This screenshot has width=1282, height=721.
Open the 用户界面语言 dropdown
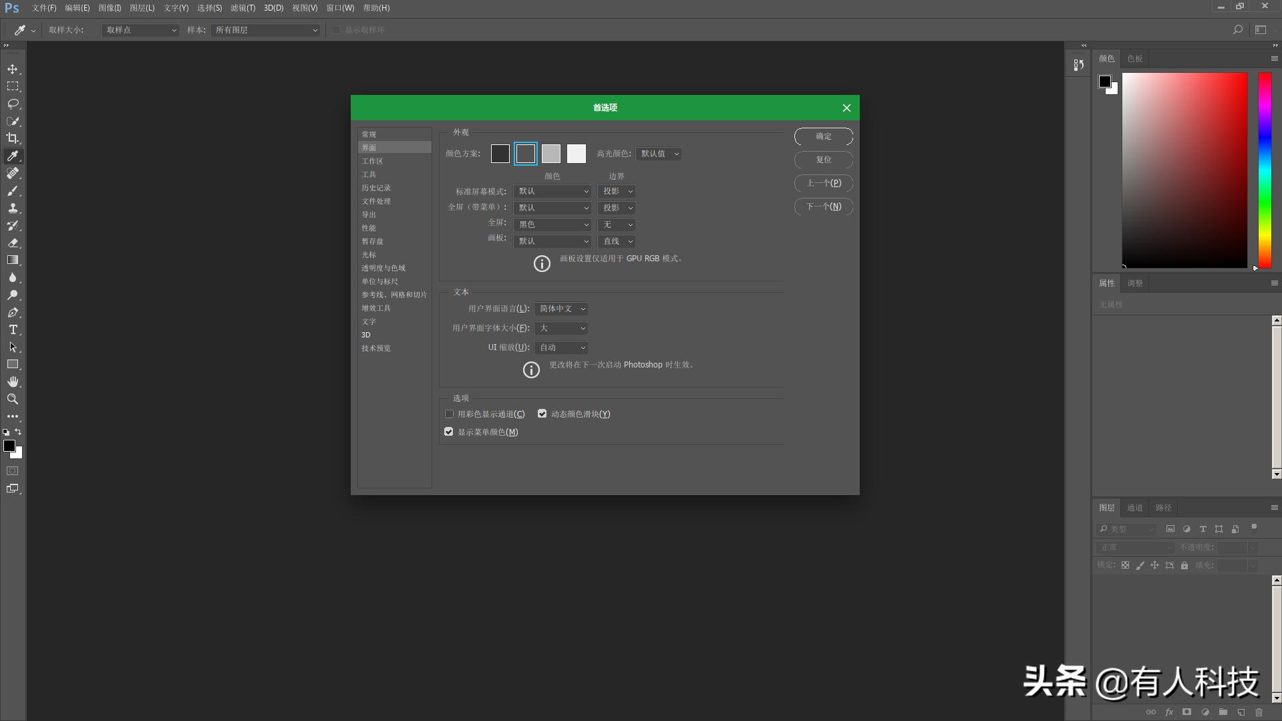coord(560,309)
